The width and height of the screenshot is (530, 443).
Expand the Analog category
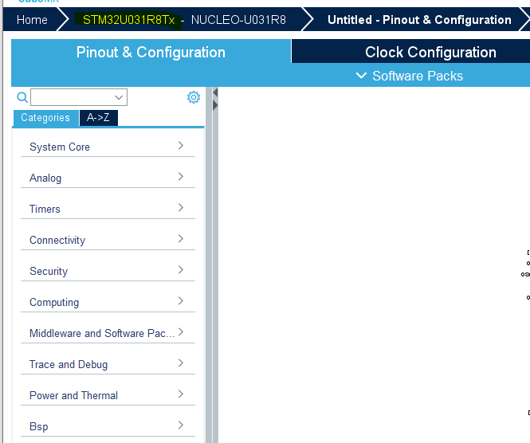[108, 178]
